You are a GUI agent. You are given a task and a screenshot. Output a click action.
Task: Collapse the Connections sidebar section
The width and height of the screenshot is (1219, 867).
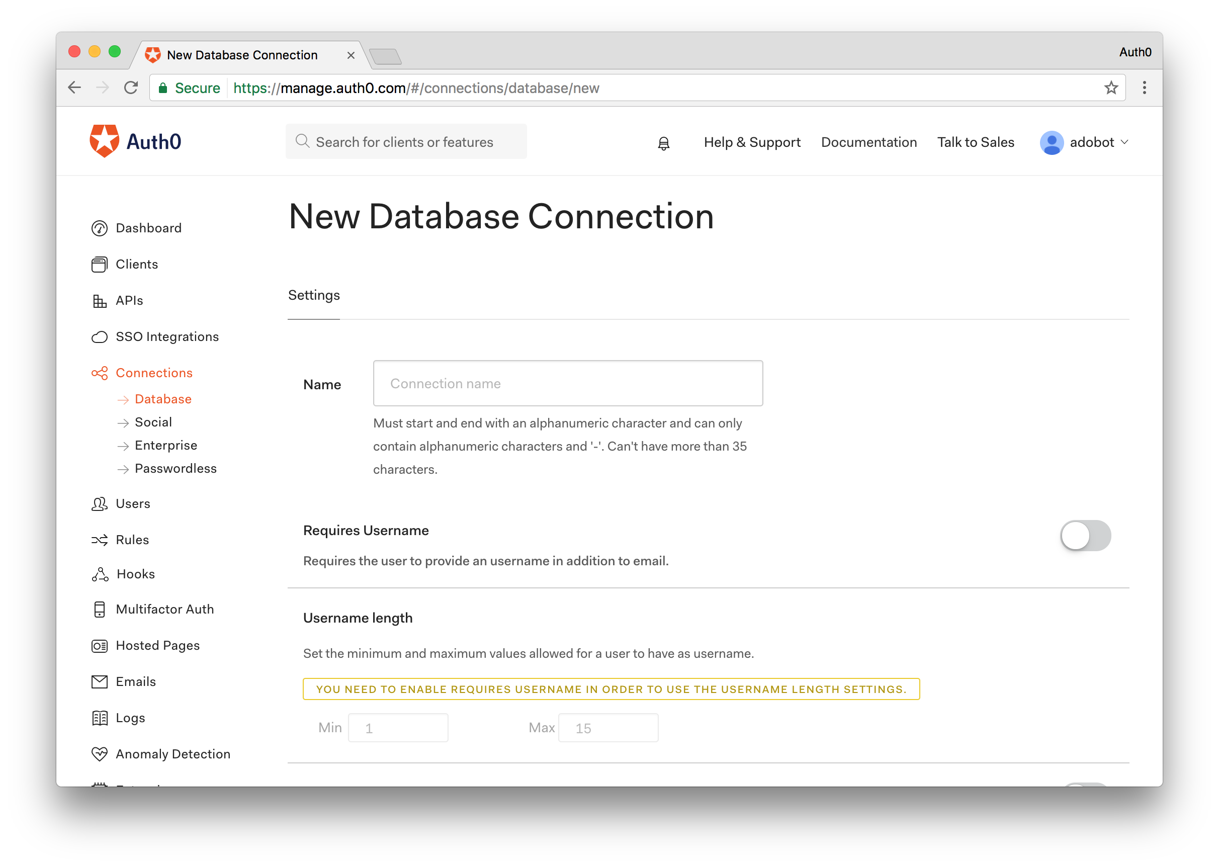(154, 373)
